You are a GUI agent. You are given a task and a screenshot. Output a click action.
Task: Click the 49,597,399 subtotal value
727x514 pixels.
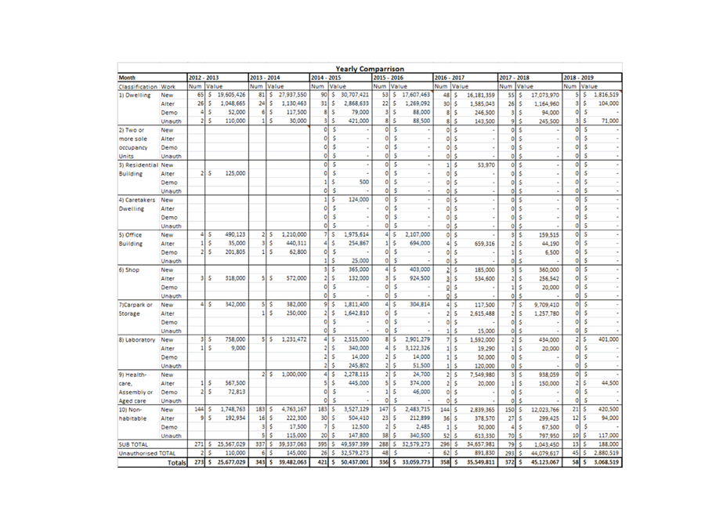pos(355,444)
